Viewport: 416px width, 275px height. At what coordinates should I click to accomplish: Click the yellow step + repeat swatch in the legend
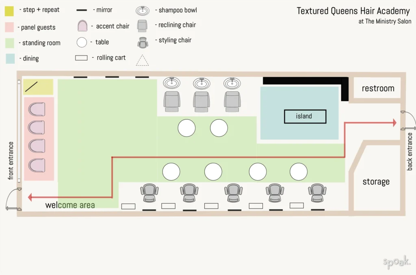10,11
